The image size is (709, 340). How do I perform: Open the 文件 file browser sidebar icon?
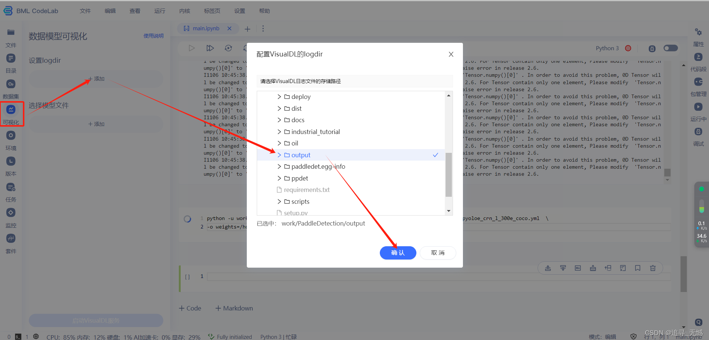pos(11,32)
